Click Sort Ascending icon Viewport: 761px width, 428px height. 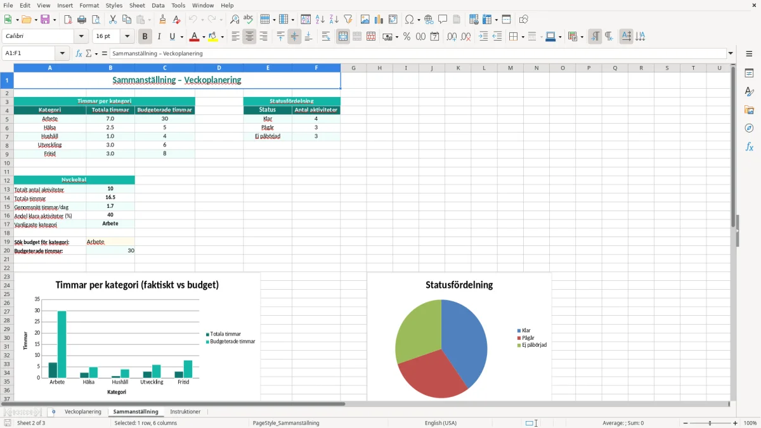(320, 20)
